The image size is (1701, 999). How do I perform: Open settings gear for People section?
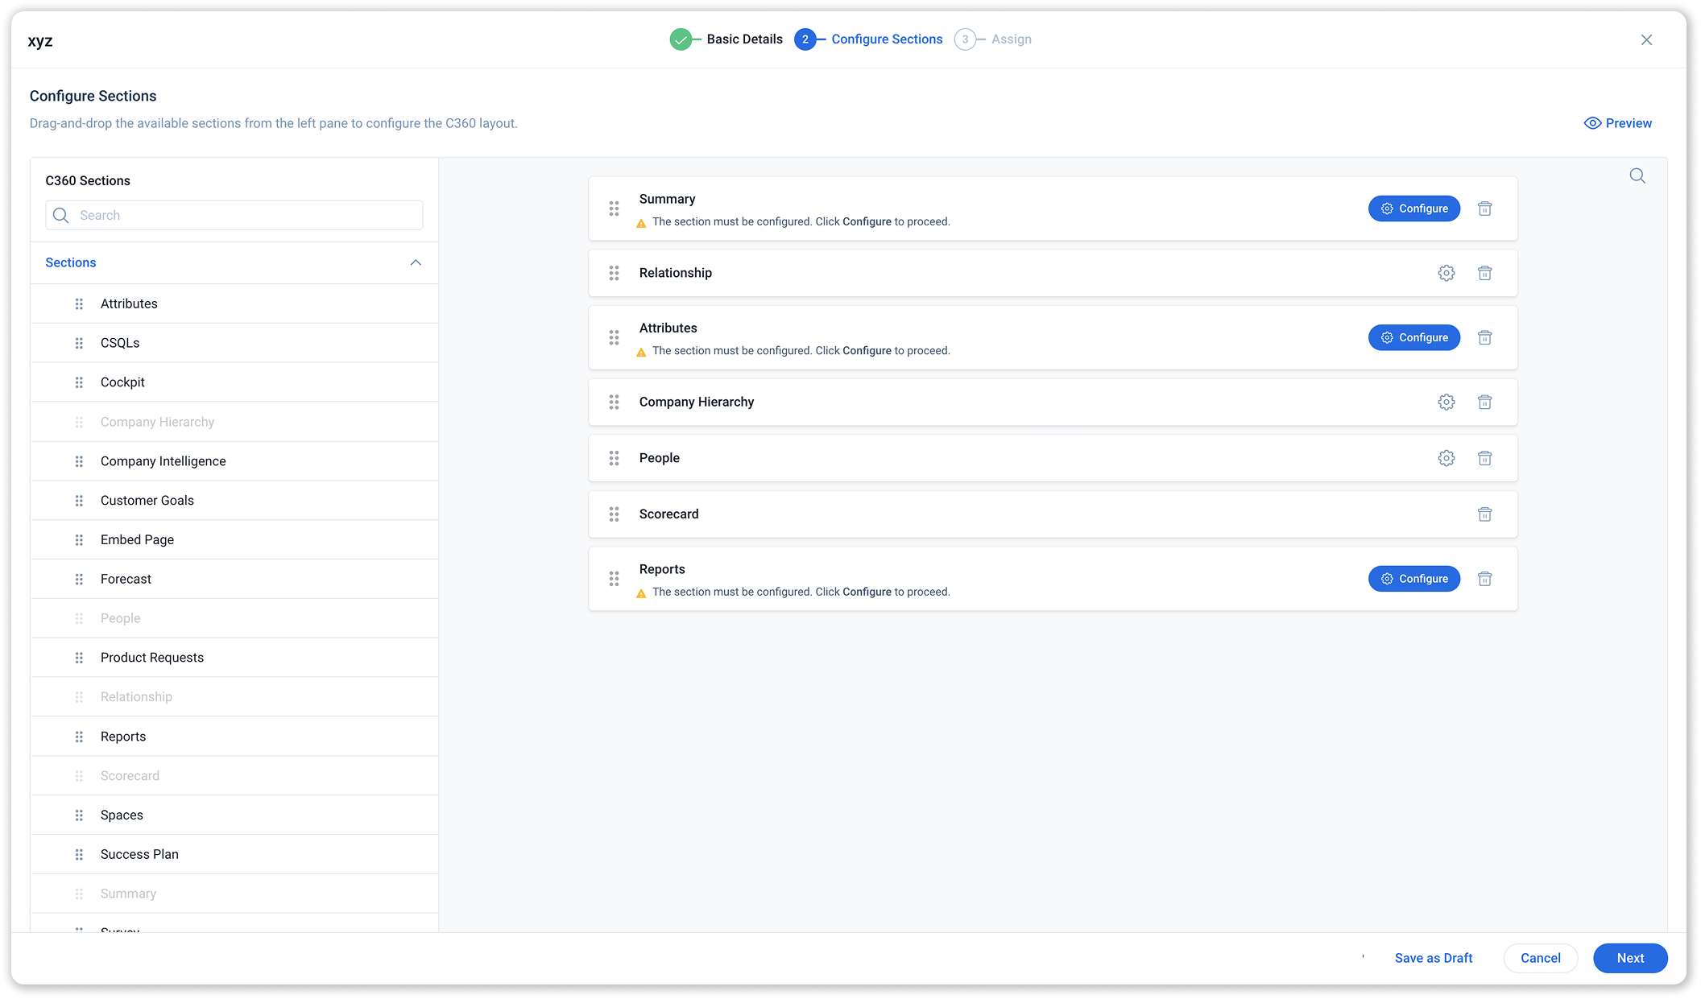coord(1446,458)
